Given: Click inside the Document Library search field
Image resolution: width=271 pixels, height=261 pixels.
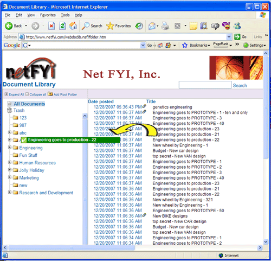Looking at the screenshot, I should point(205,85).
